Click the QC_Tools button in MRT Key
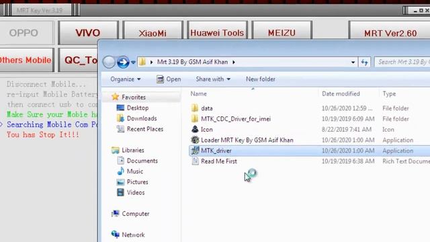This screenshot has width=430, height=242. (78, 60)
